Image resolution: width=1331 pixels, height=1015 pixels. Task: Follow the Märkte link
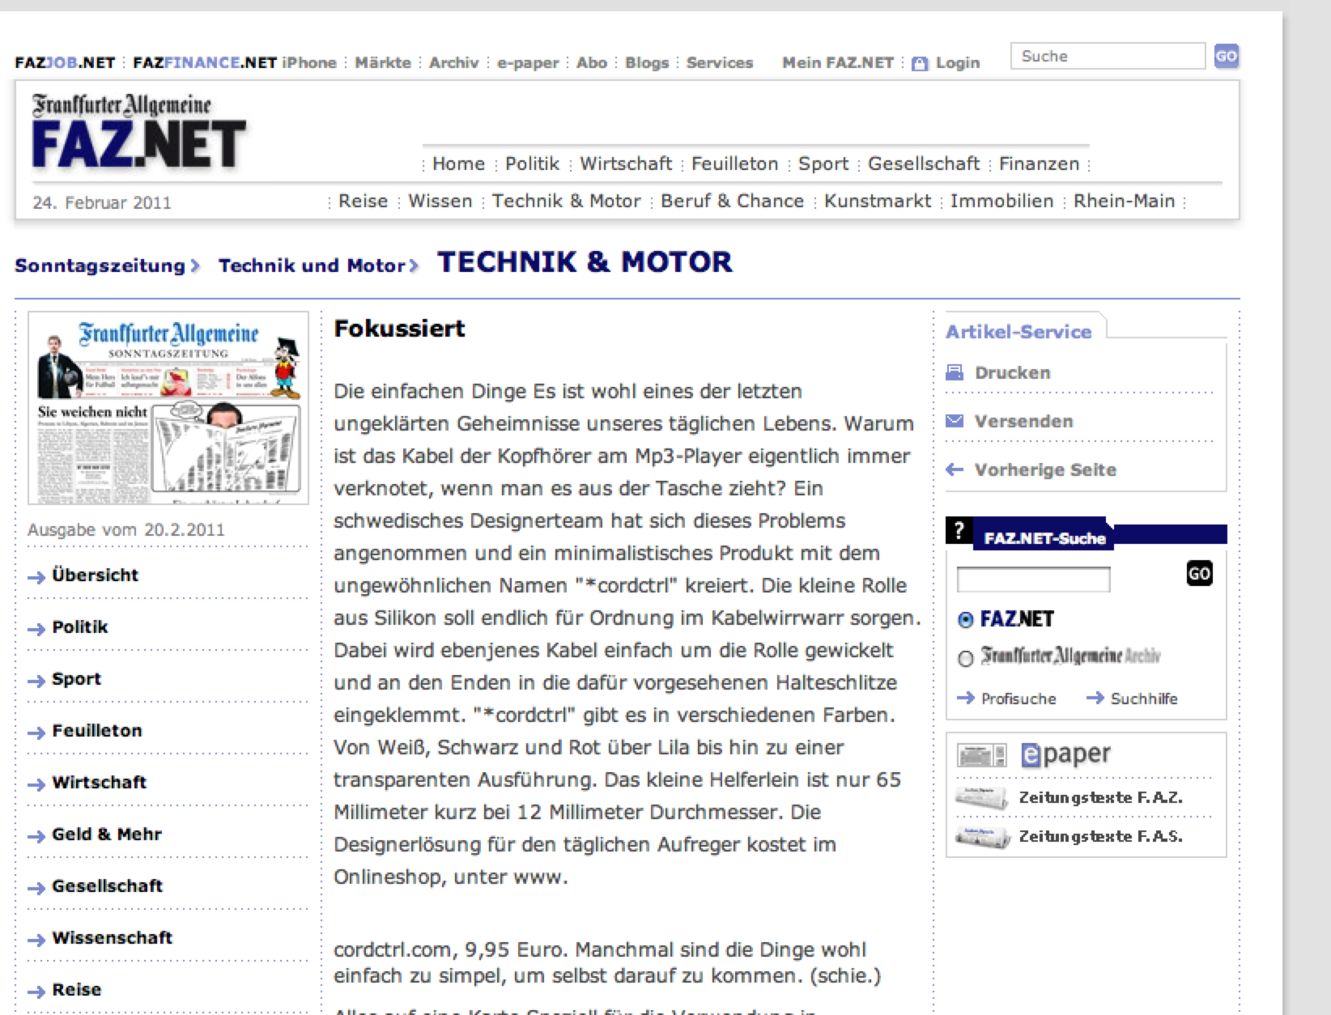383,62
